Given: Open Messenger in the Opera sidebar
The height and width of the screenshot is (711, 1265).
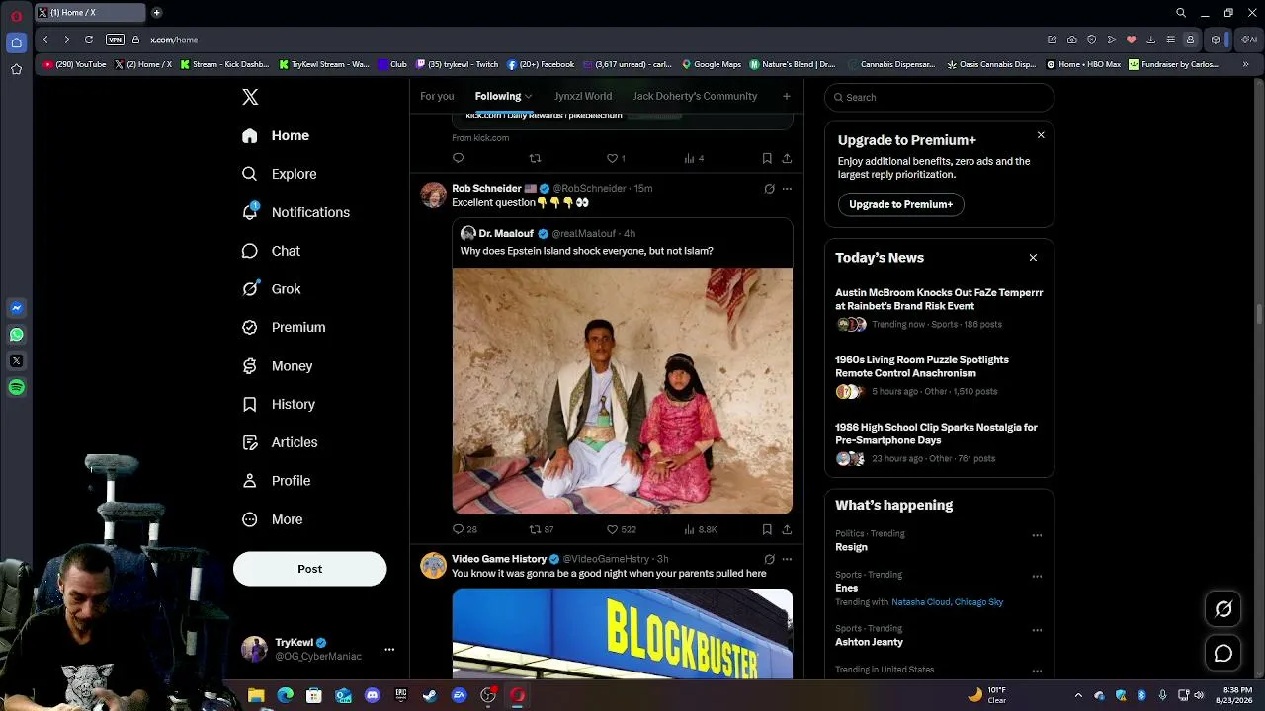Looking at the screenshot, I should (x=17, y=308).
